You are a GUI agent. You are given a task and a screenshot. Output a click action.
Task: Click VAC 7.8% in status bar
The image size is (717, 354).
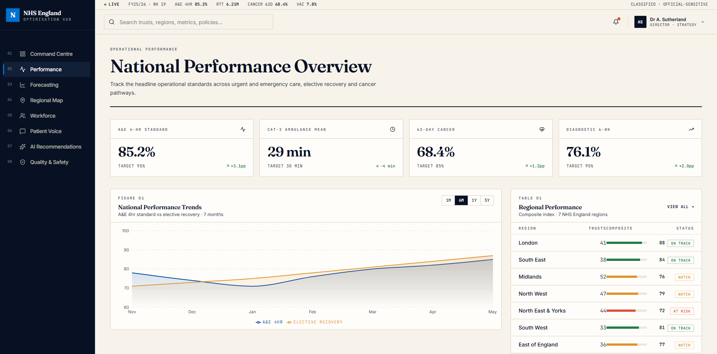click(307, 5)
